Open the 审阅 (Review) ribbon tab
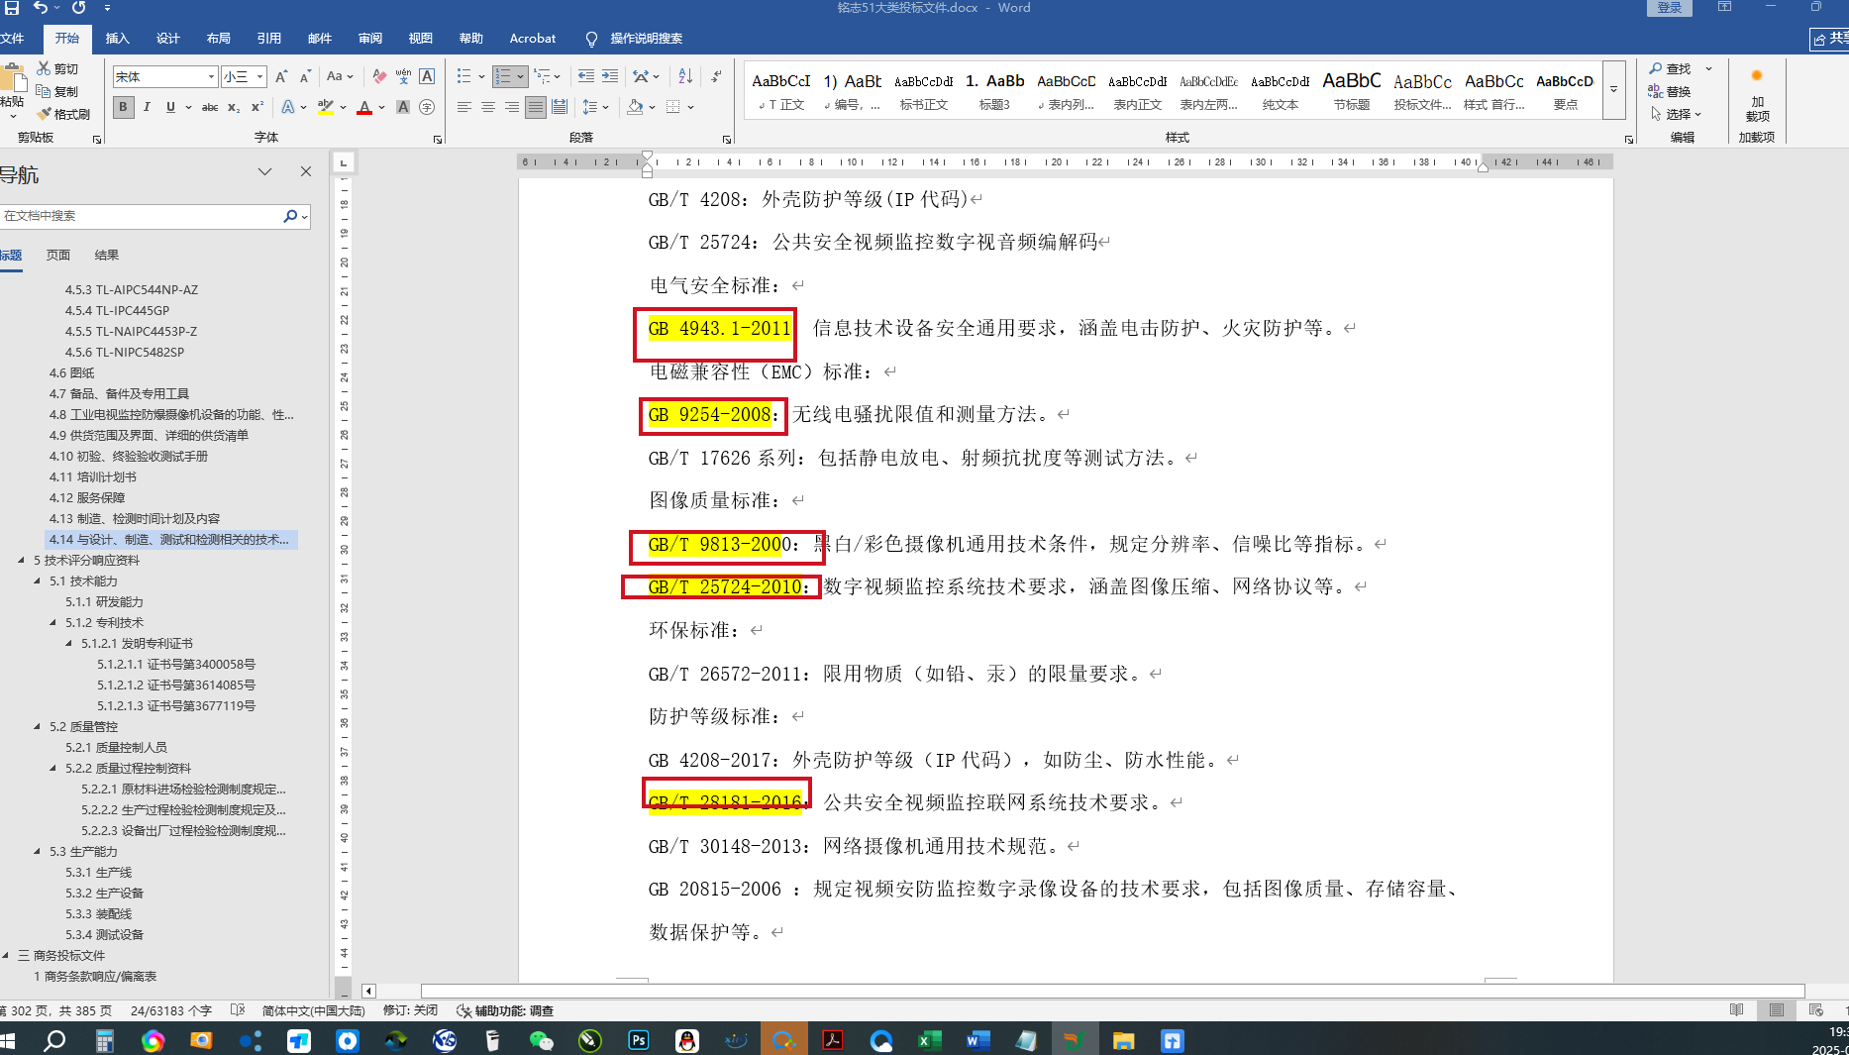This screenshot has width=1849, height=1055. pyautogui.click(x=370, y=38)
